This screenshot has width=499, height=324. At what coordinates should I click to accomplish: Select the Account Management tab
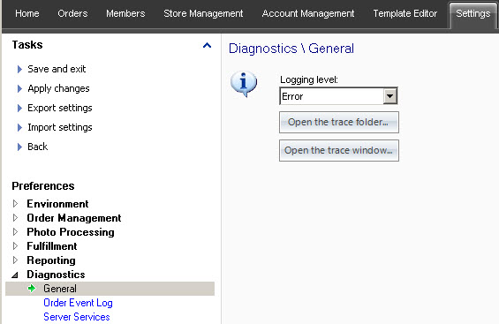pos(307,13)
